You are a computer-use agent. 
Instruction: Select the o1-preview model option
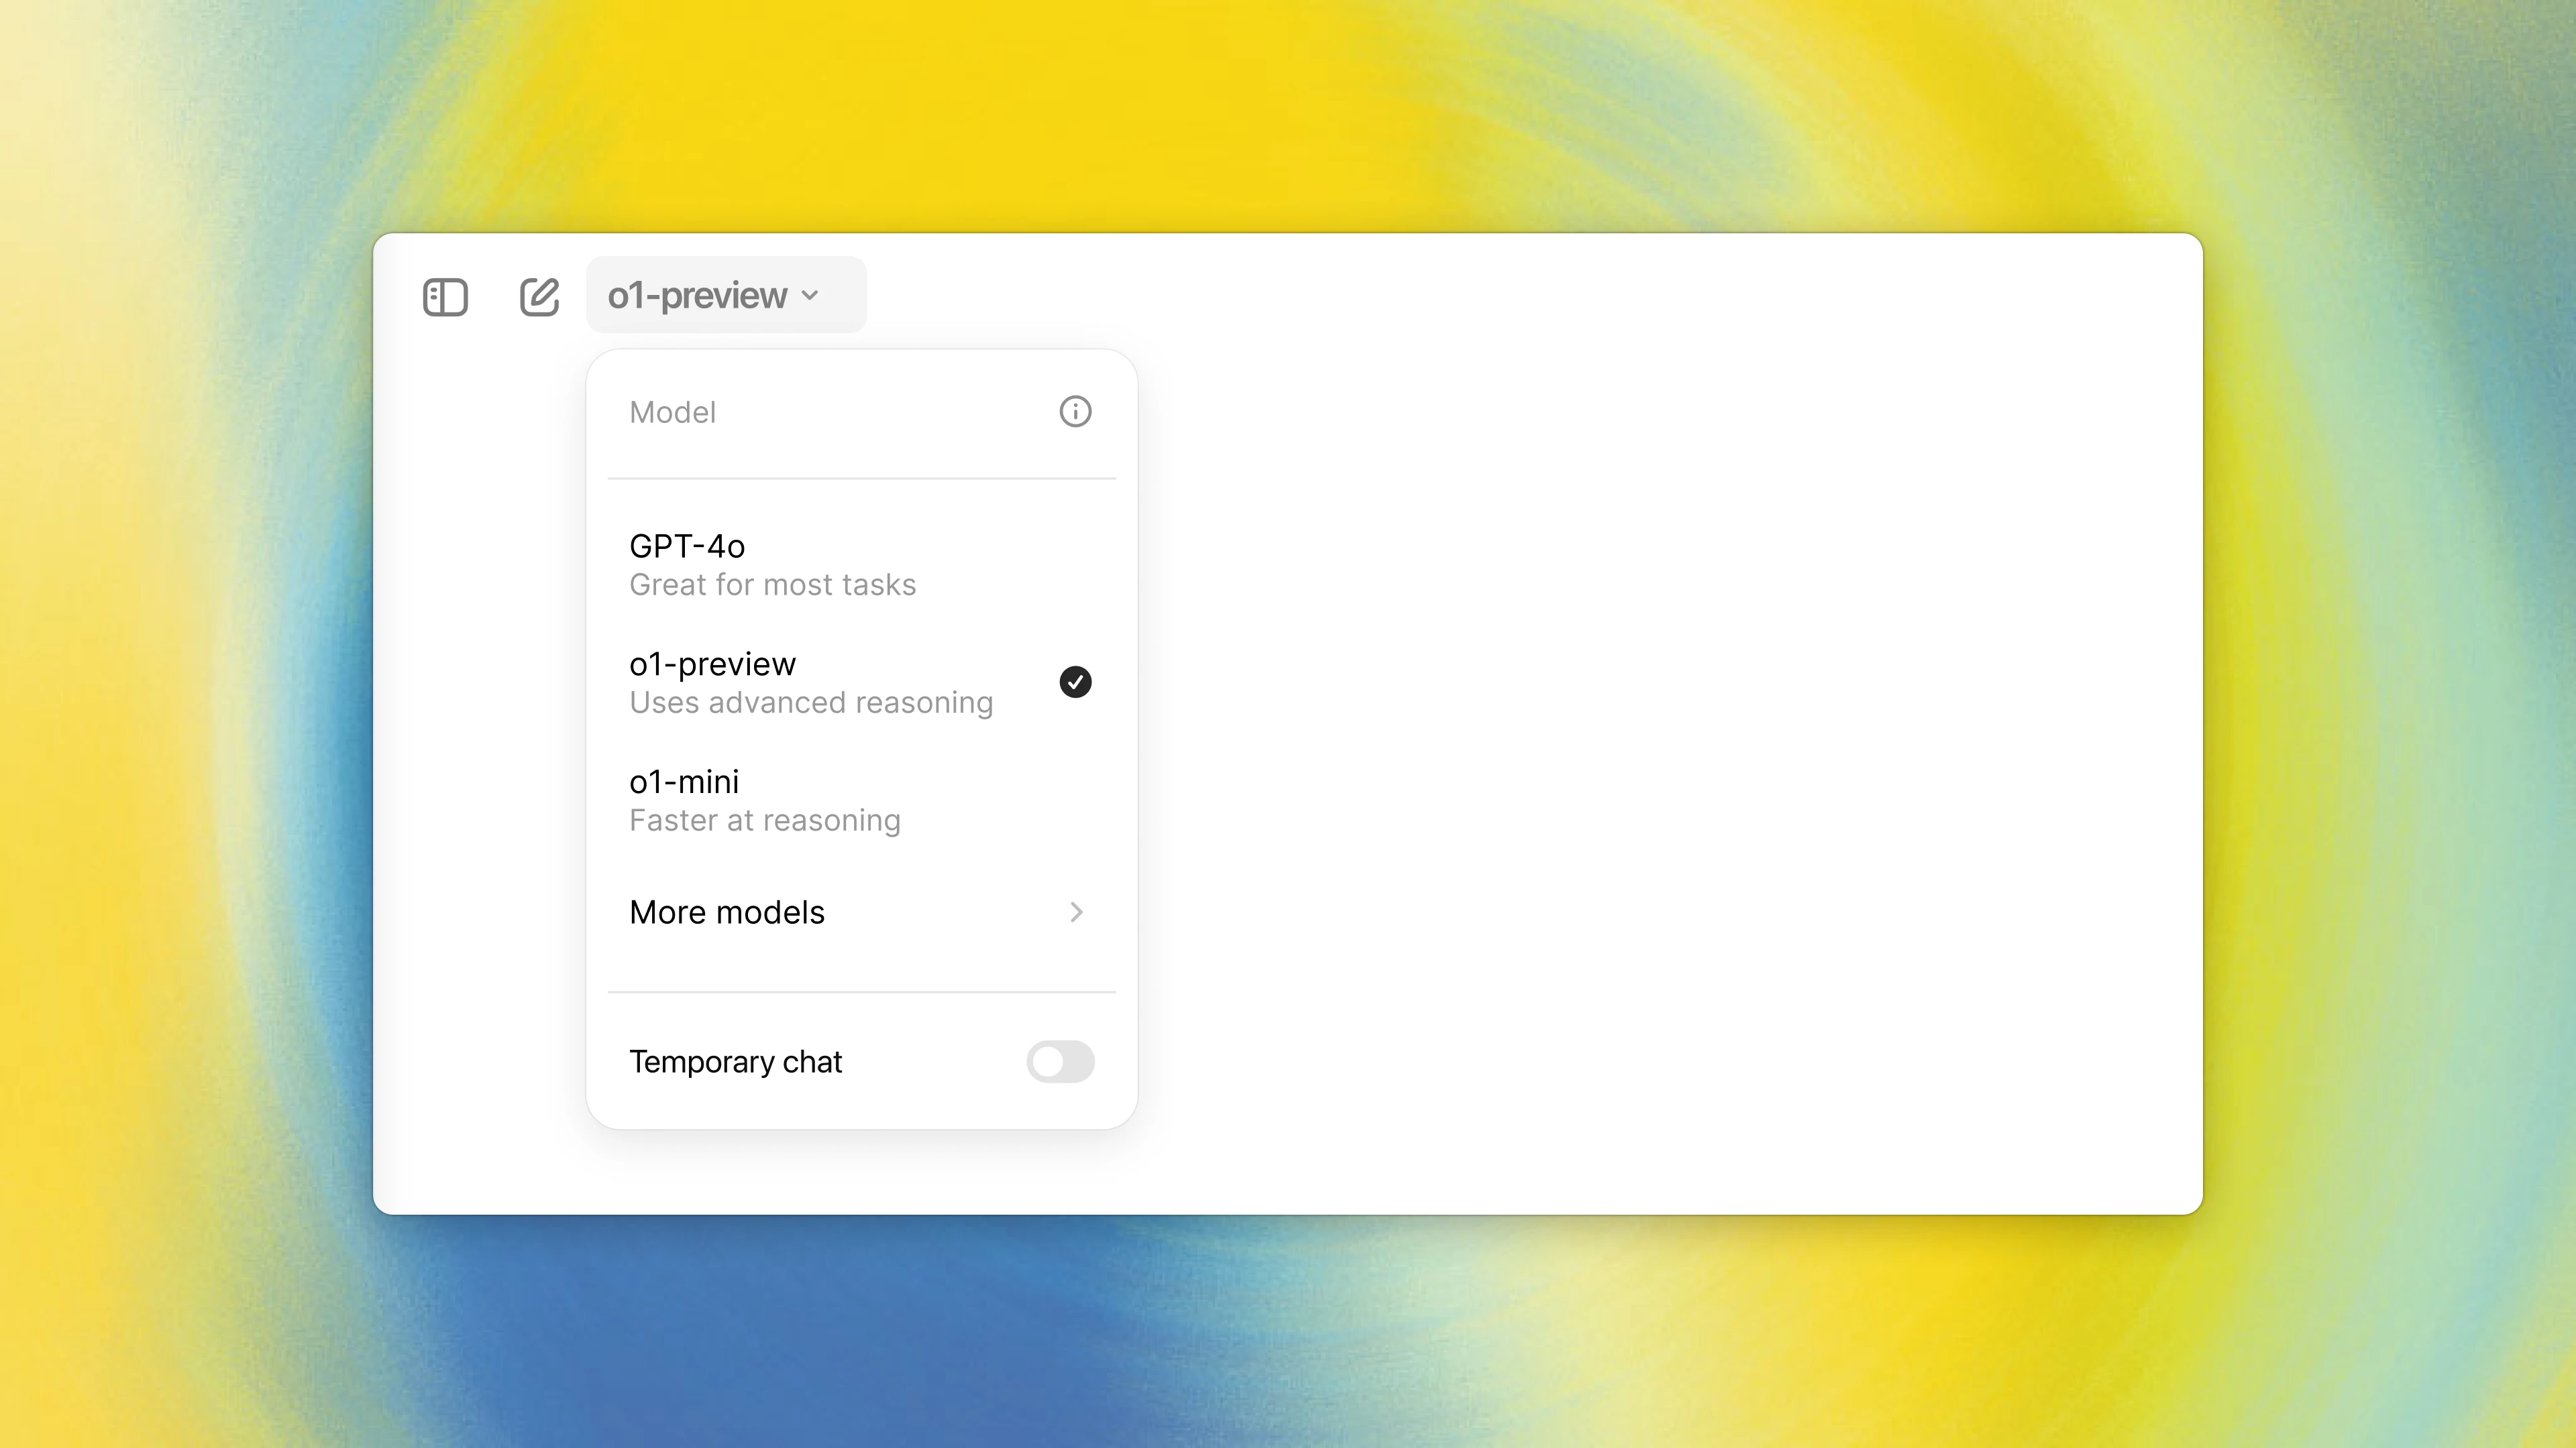tap(861, 680)
